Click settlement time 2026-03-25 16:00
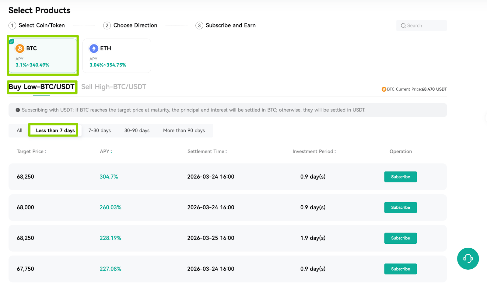 point(211,238)
